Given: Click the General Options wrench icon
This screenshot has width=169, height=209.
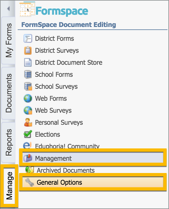Looking at the screenshot, I should pyautogui.click(x=30, y=182).
